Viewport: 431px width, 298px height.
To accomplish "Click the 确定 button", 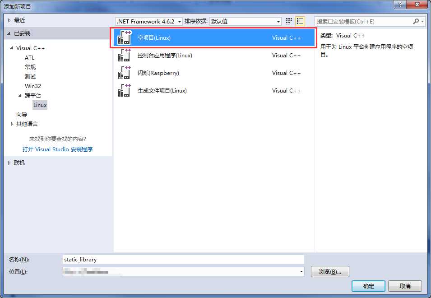I will [x=368, y=286].
